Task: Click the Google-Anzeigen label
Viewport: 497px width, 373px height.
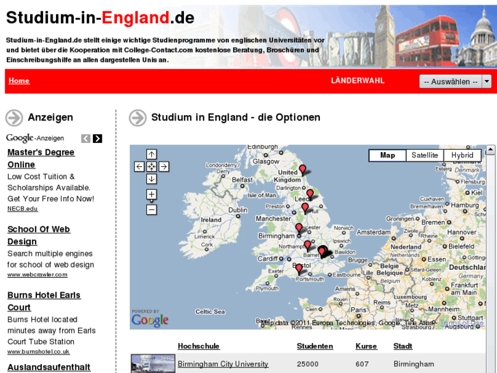Action: [x=35, y=138]
